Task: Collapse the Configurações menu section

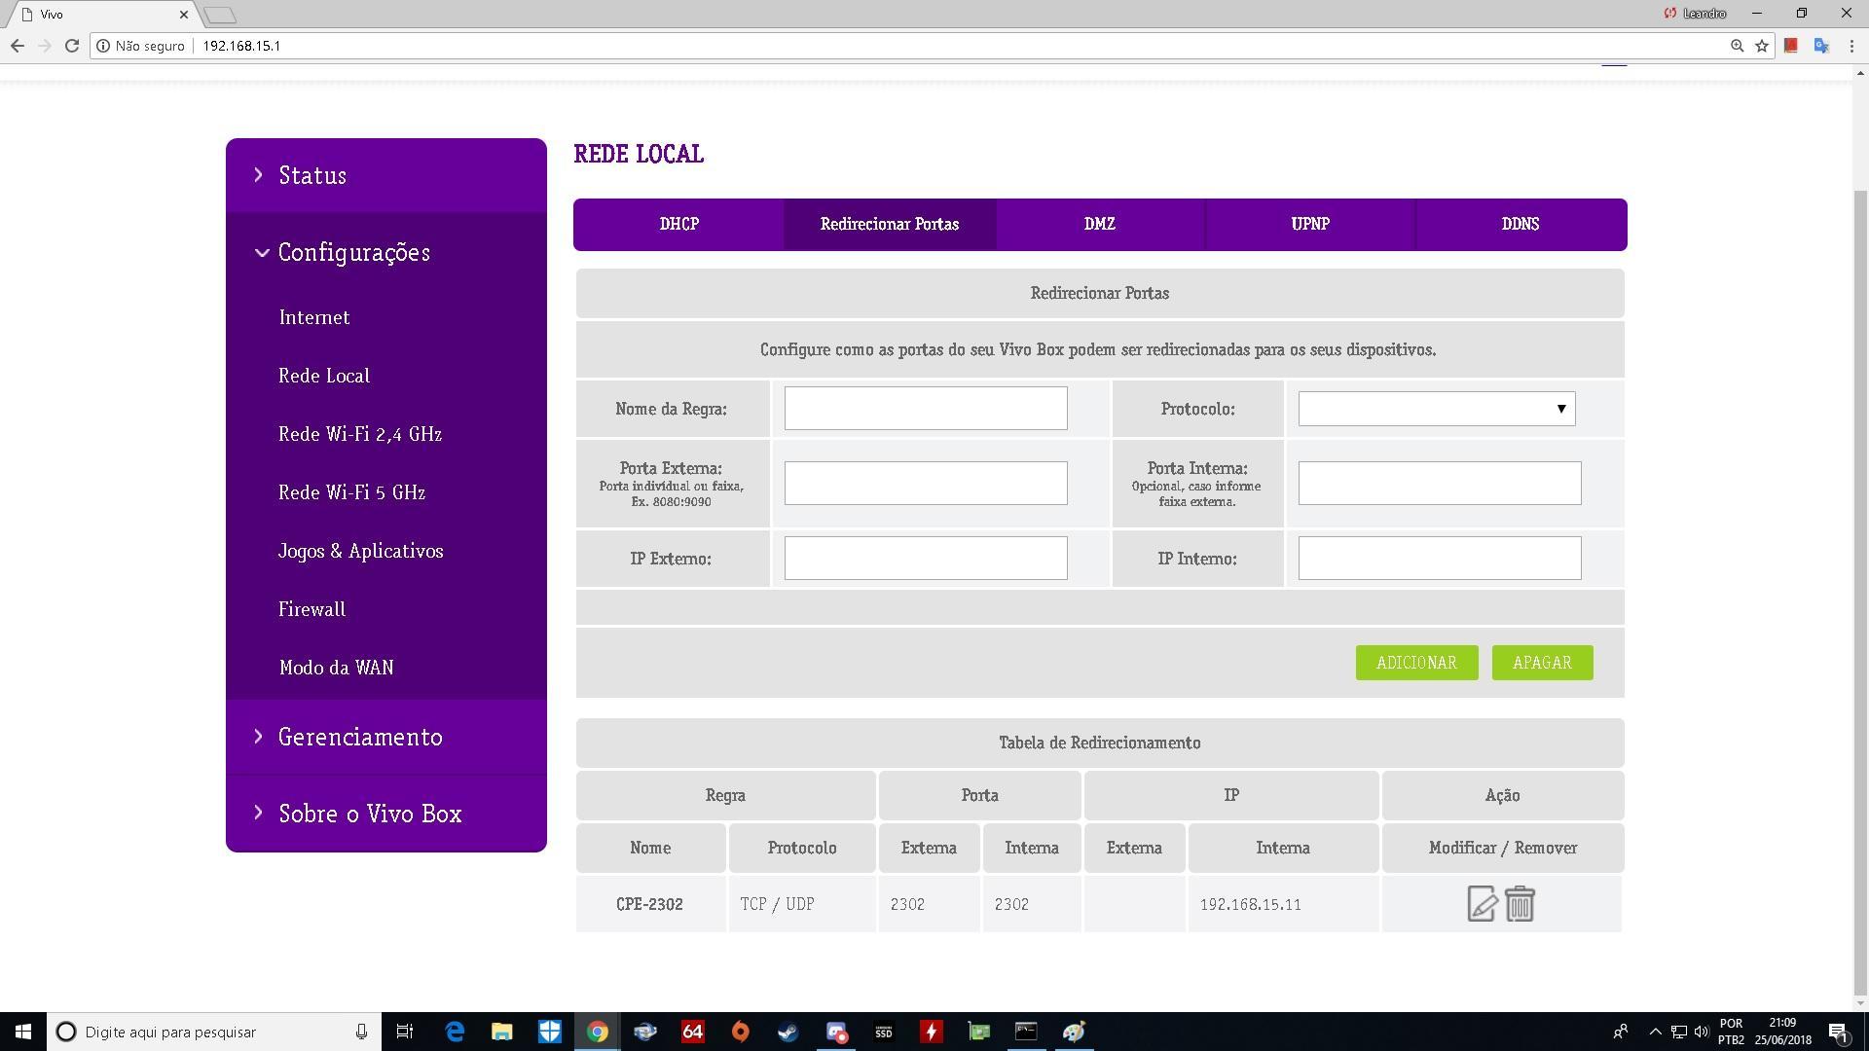Action: click(386, 252)
